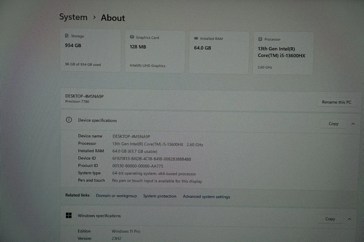This screenshot has width=364, height=242.
Task: Click the Windows logo beside Windows specifications
Action: point(69,215)
